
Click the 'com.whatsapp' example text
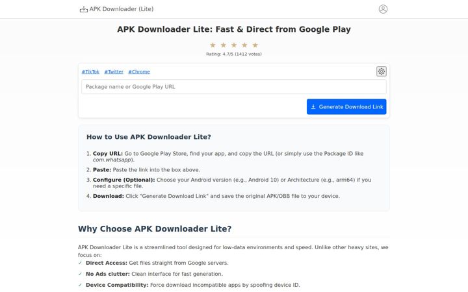[x=112, y=160]
